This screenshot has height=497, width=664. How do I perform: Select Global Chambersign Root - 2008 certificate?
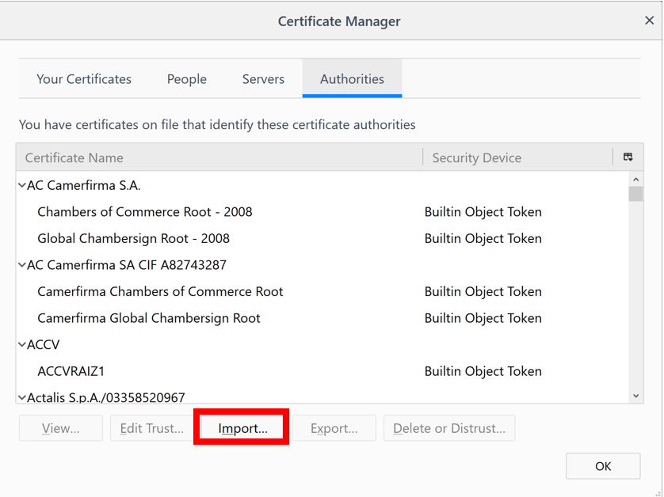coord(133,238)
